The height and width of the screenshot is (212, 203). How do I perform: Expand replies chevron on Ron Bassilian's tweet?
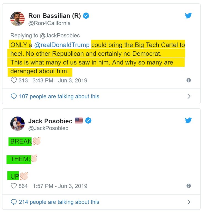(x=189, y=96)
